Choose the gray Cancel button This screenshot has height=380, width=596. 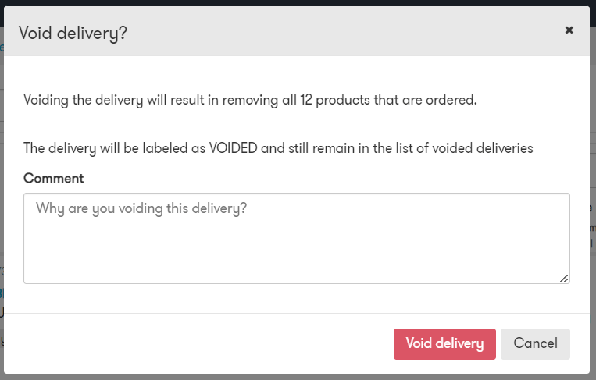[x=535, y=344]
